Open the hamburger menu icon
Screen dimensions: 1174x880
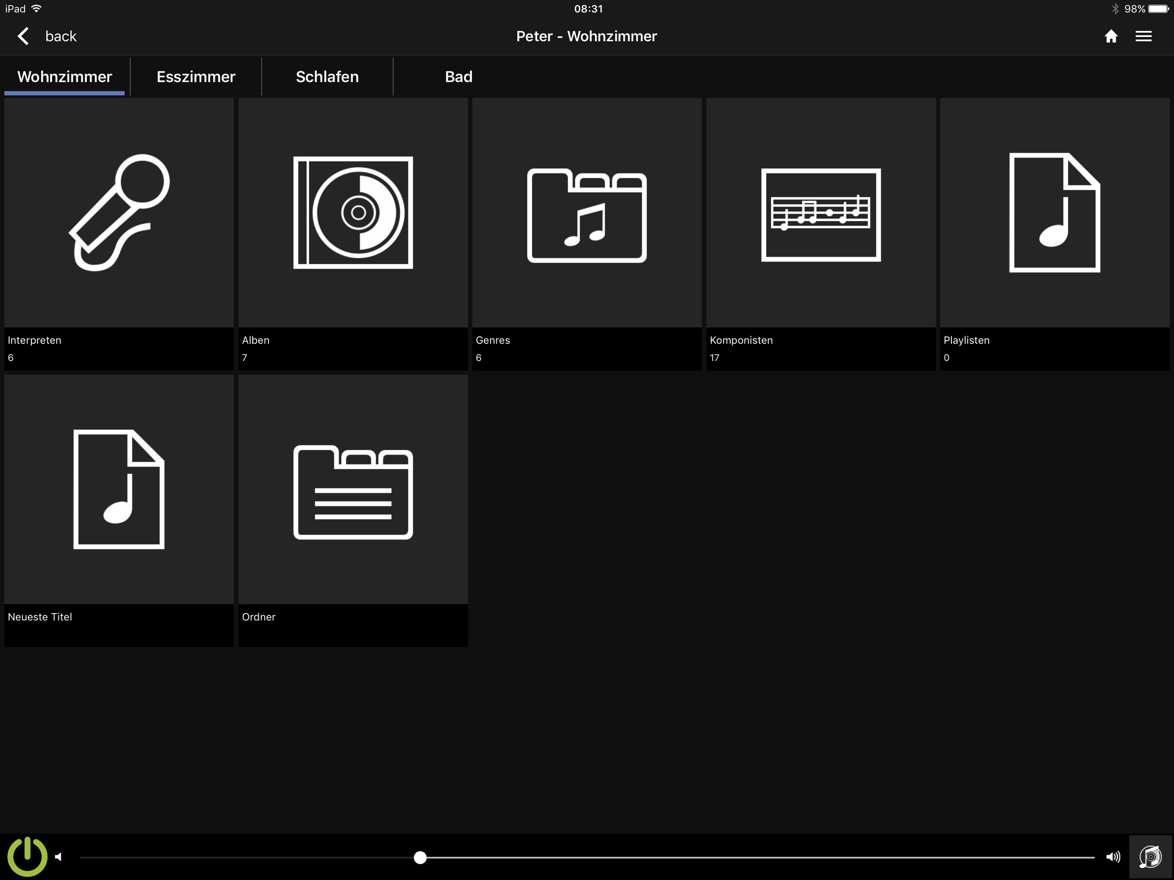coord(1143,36)
